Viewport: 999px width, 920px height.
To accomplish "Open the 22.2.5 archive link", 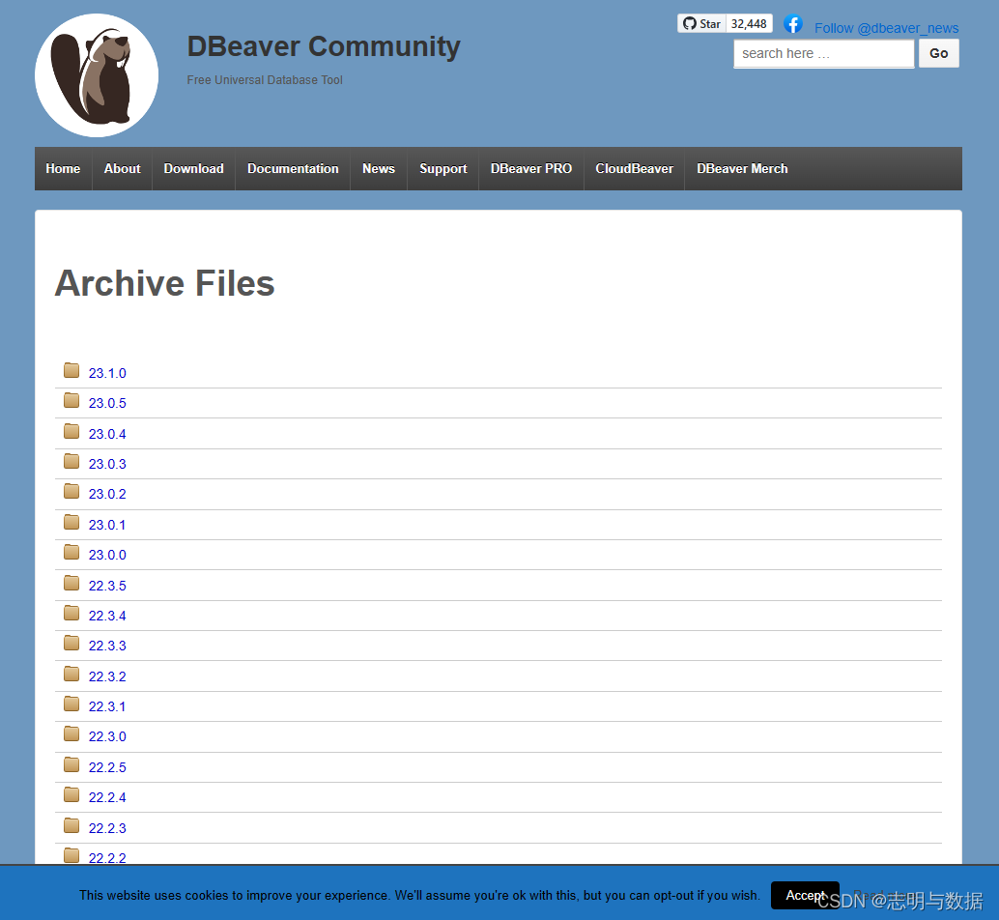I will coord(107,767).
